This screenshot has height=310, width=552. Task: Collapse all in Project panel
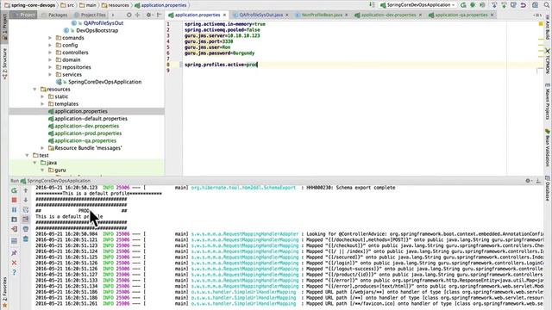[x=138, y=15]
